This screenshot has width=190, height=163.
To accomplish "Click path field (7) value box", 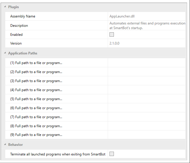I will 147,117.
